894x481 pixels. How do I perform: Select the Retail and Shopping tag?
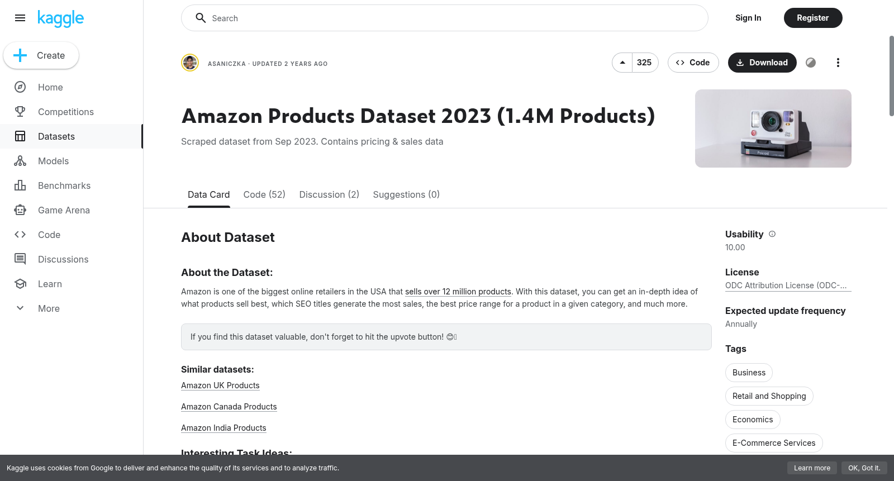[769, 396]
